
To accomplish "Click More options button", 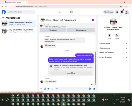I will (x=81, y=30).
